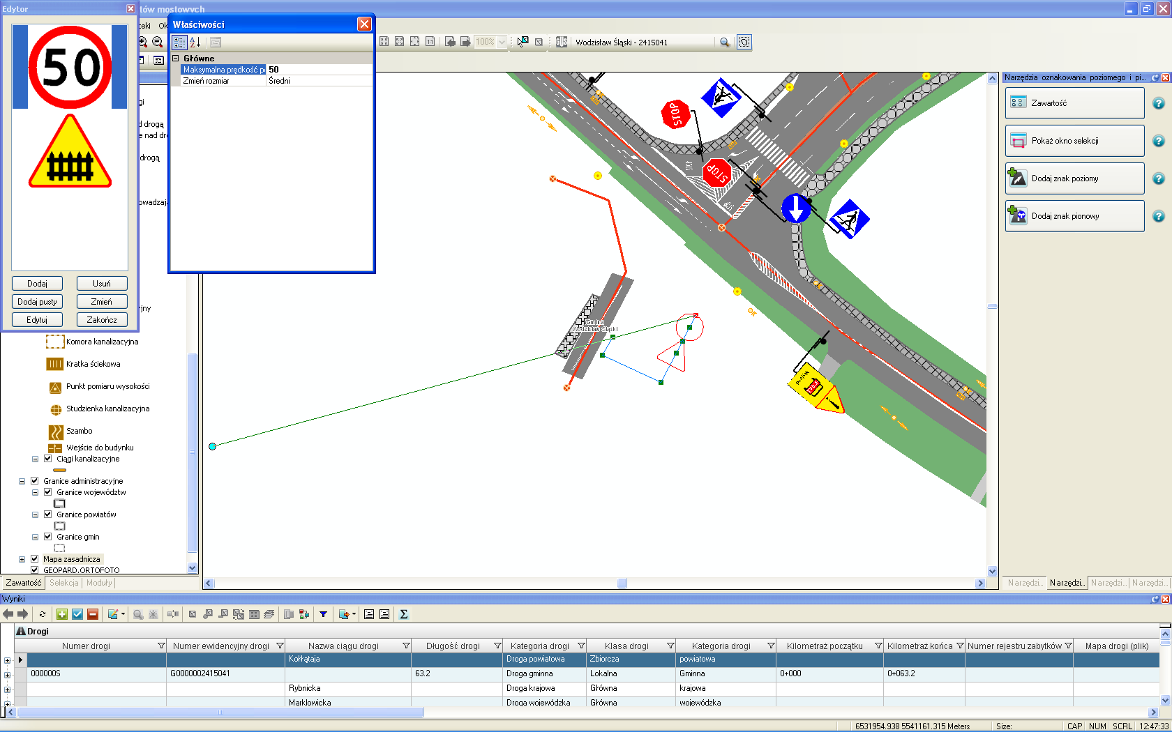
Task: Click the Zawartość button in right panel
Action: coord(1074,103)
